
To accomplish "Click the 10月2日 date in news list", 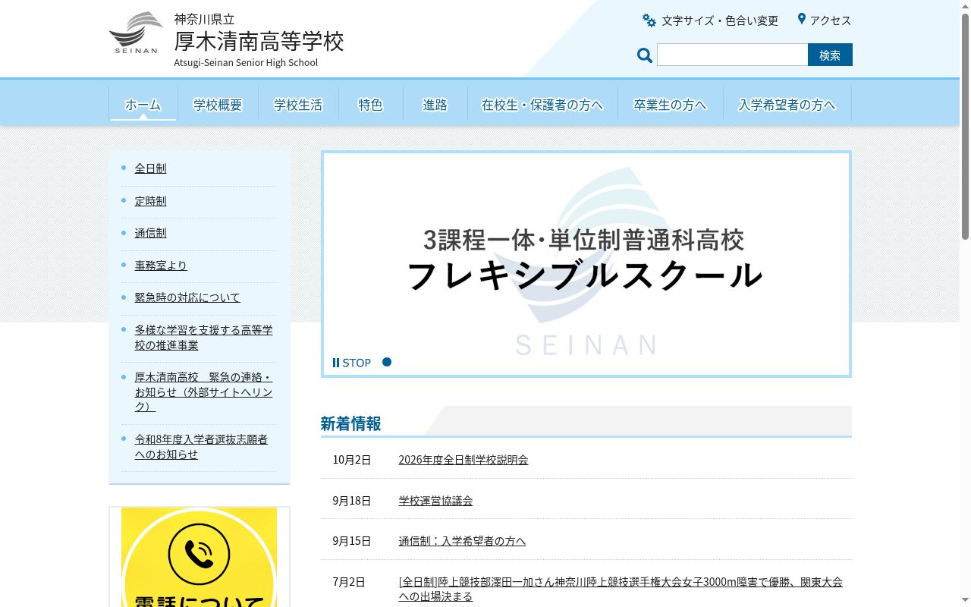I will point(352,460).
